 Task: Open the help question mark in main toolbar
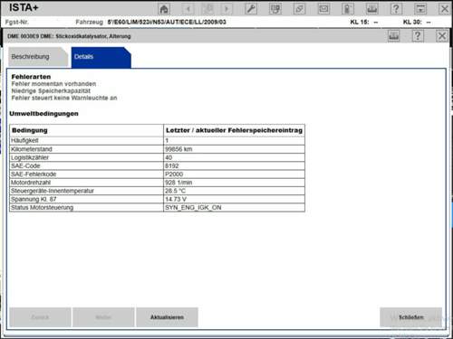click(x=396, y=9)
